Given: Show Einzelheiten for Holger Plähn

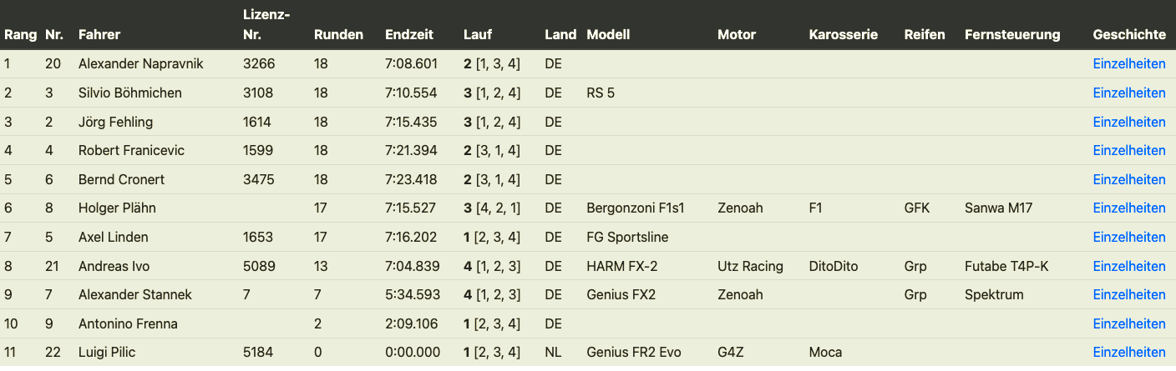Looking at the screenshot, I should 1128,208.
